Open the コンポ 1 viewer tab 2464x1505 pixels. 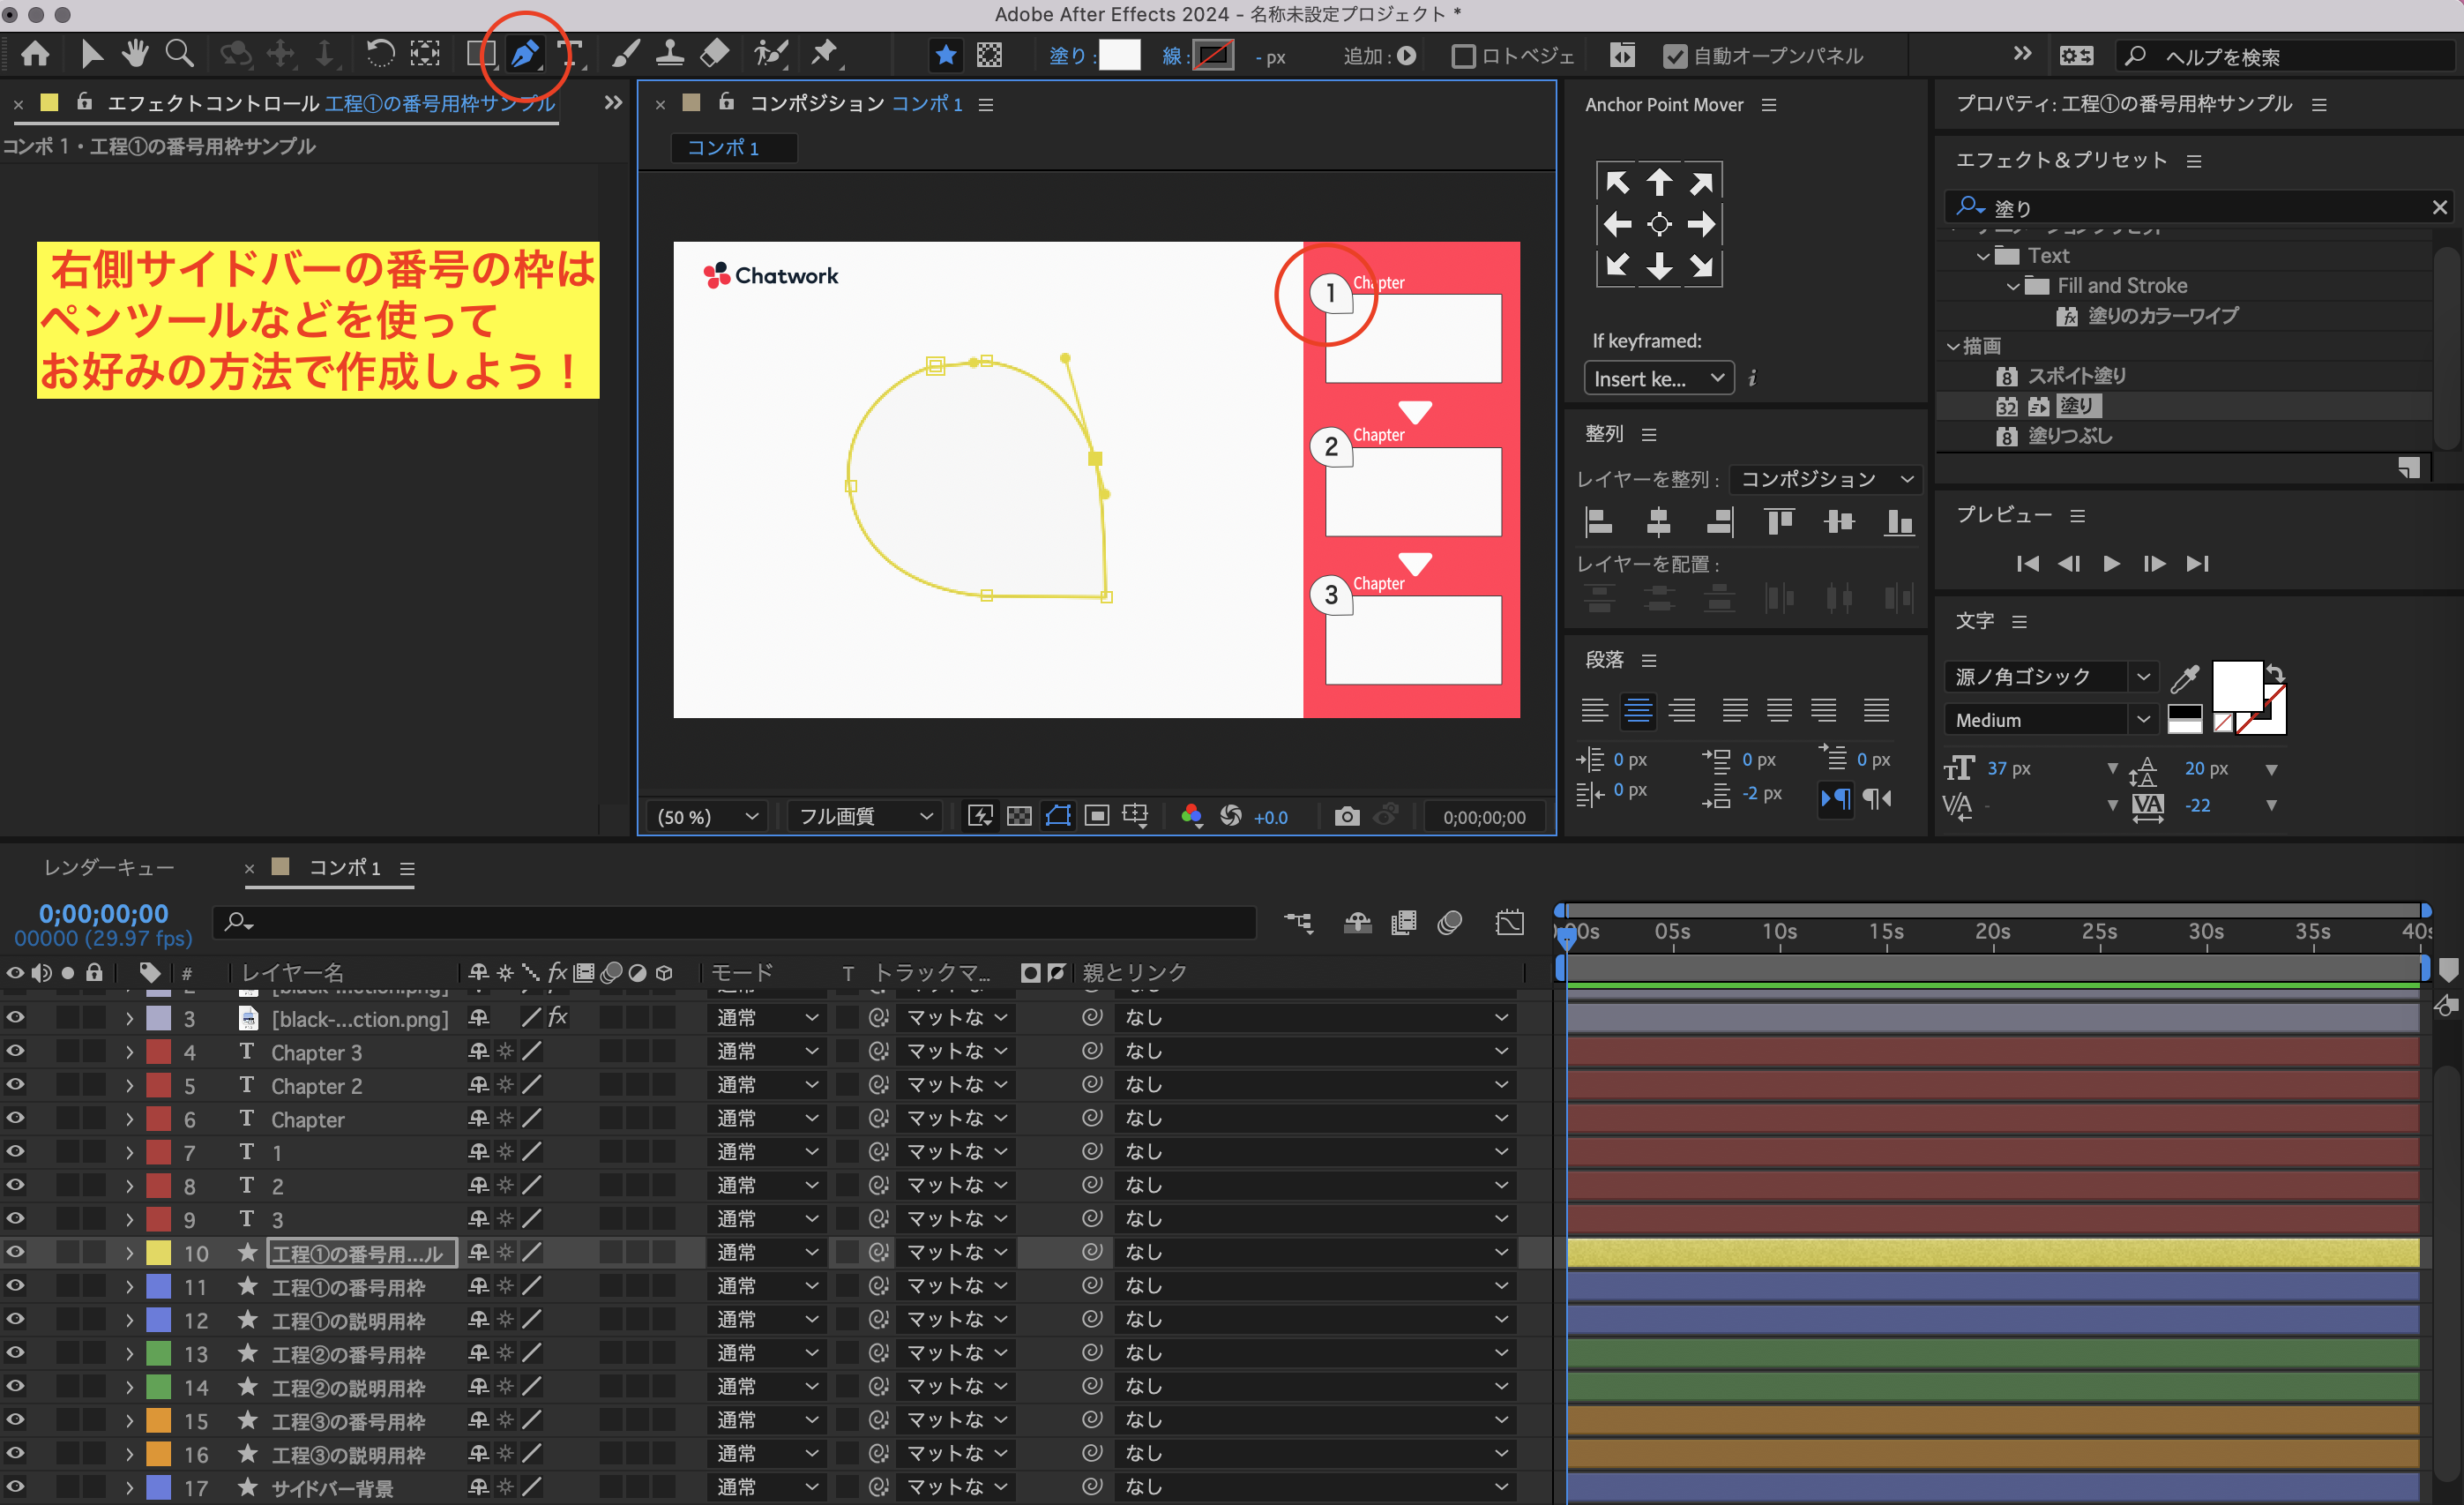pos(722,148)
